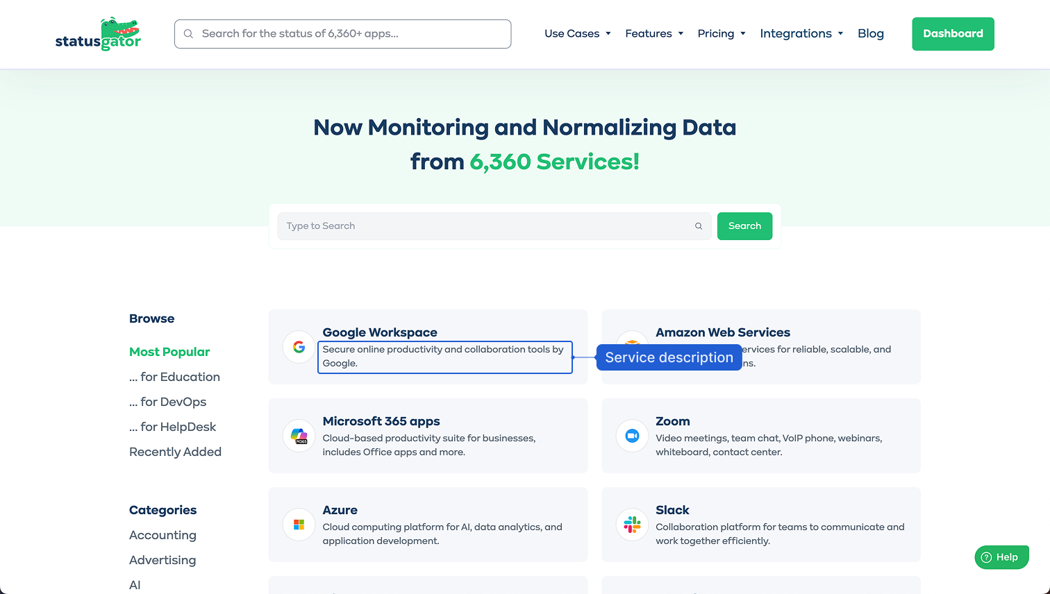1050x594 pixels.
Task: Click the Microsoft 365 'Cloud-based productivity suite' description
Action: coord(429,445)
